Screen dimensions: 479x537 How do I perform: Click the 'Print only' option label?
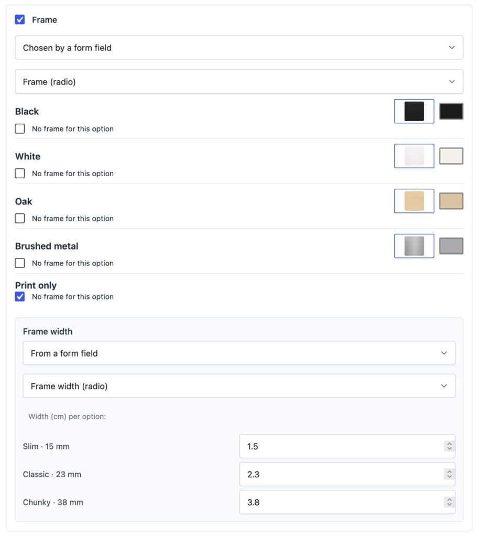(36, 285)
